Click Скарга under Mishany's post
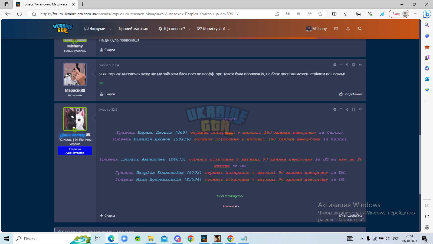This screenshot has height=244, width=433. coord(107,50)
